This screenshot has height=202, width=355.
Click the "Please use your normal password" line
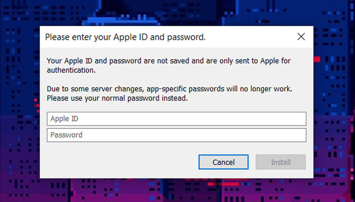click(x=117, y=98)
